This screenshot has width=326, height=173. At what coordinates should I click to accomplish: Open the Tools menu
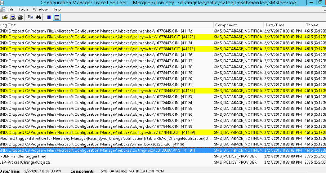[23, 9]
